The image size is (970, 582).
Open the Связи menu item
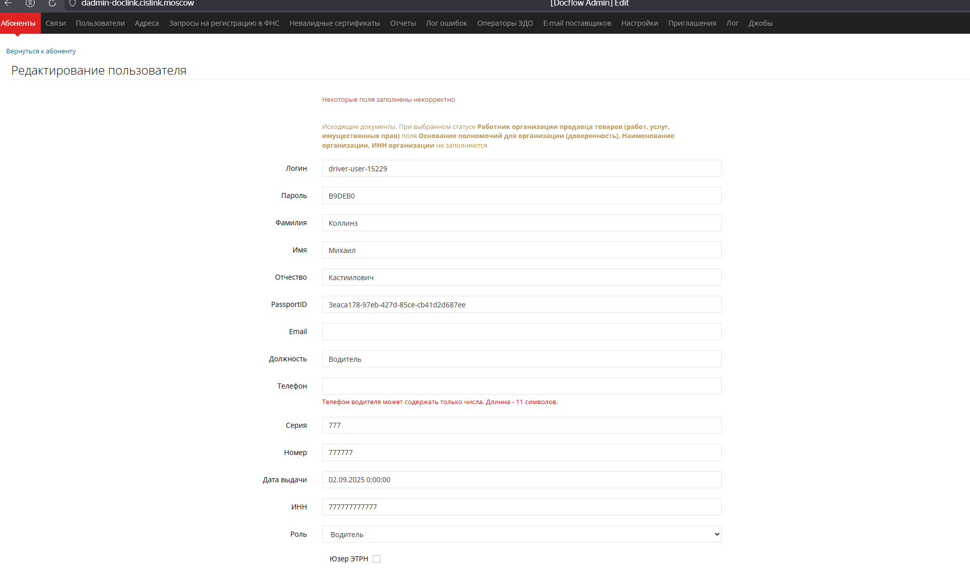(55, 23)
